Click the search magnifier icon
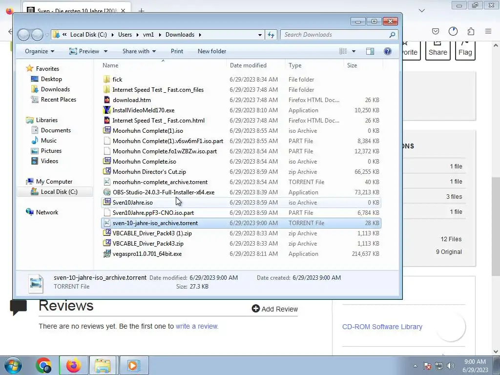Viewport: 500px width, 375px height. coord(392,35)
